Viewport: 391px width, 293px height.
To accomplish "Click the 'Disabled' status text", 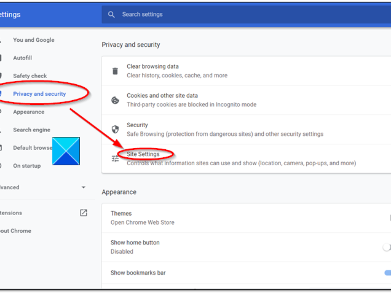I will 122,252.
